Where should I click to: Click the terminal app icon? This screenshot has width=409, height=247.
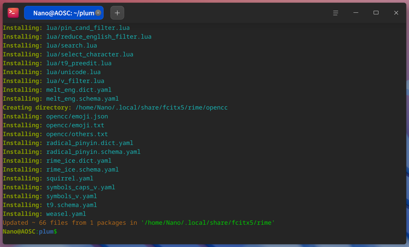tap(13, 13)
